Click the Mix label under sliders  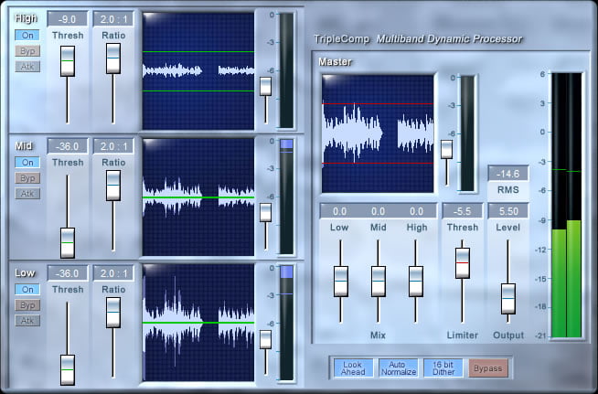(x=378, y=335)
